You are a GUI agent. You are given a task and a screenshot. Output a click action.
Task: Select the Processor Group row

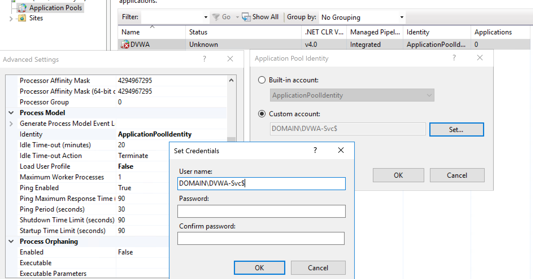point(122,102)
